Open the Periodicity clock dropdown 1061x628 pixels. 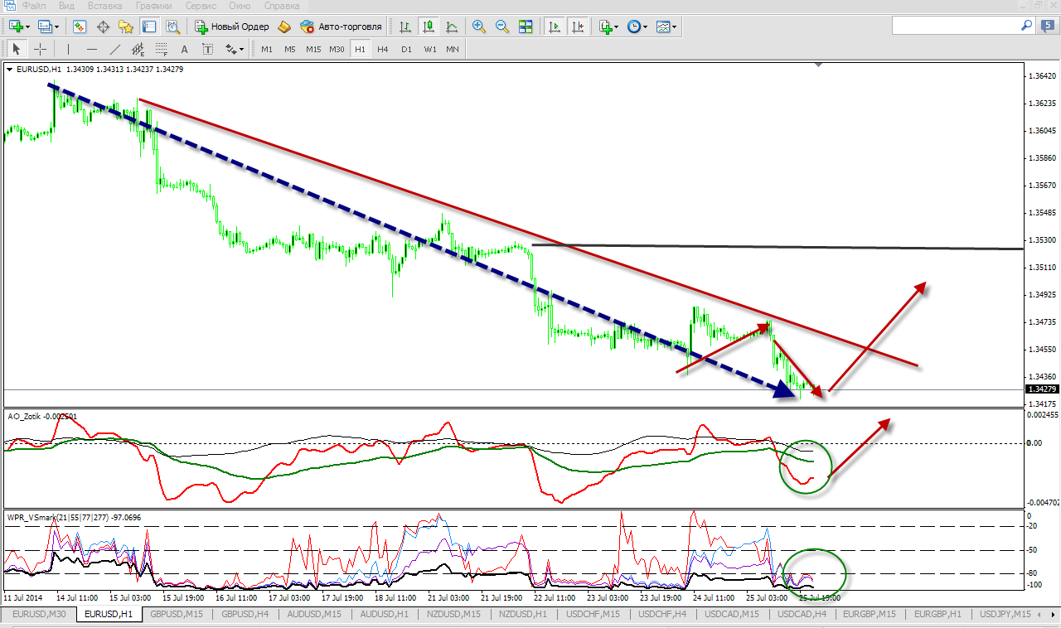tap(637, 27)
